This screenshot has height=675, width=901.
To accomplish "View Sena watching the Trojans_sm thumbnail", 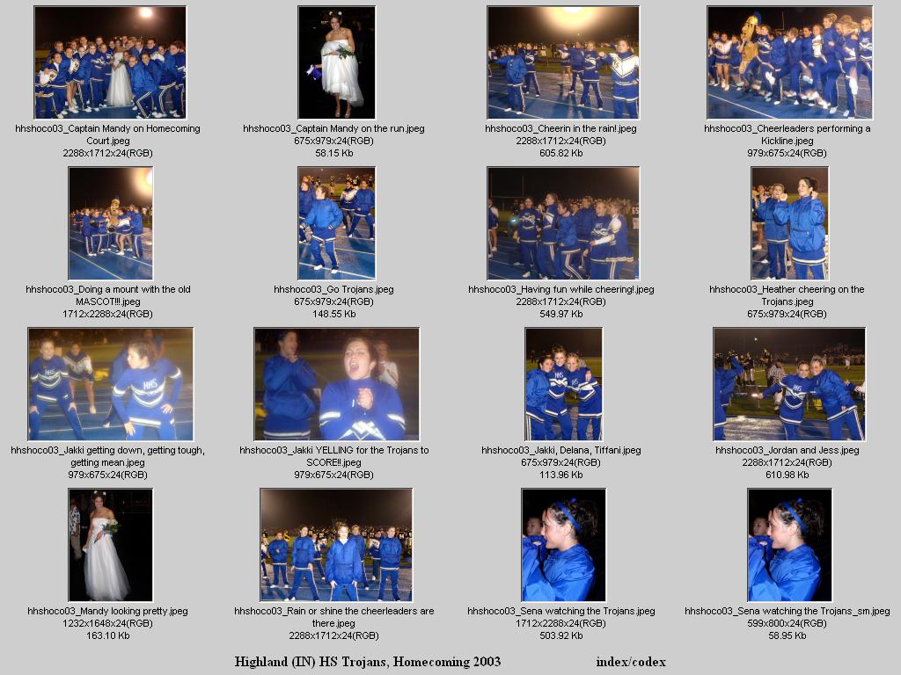I will click(x=789, y=545).
